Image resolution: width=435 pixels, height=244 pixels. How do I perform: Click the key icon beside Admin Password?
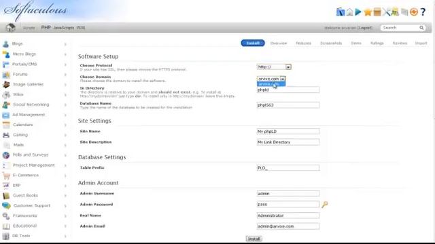click(x=325, y=205)
